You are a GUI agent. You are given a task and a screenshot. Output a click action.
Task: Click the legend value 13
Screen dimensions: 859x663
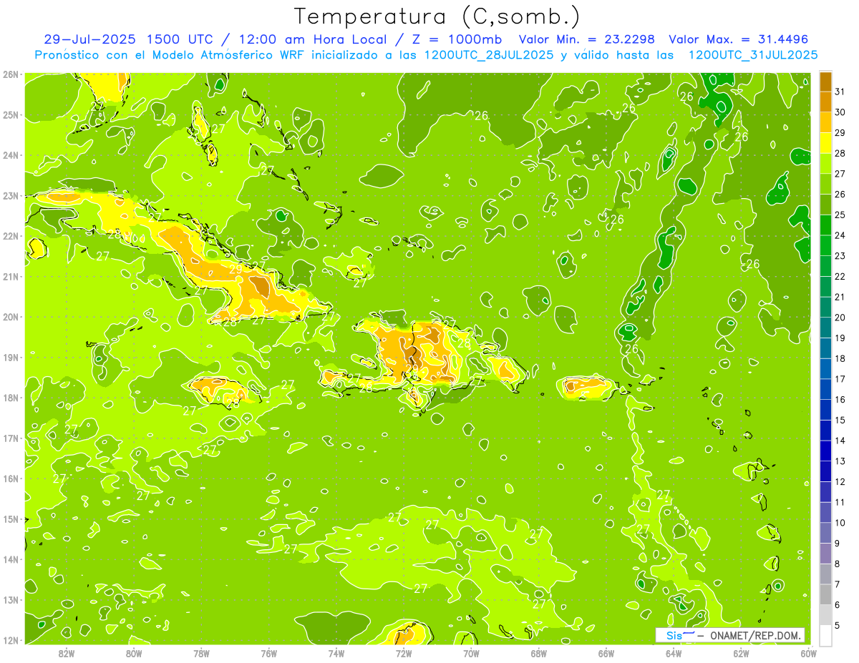(x=840, y=461)
